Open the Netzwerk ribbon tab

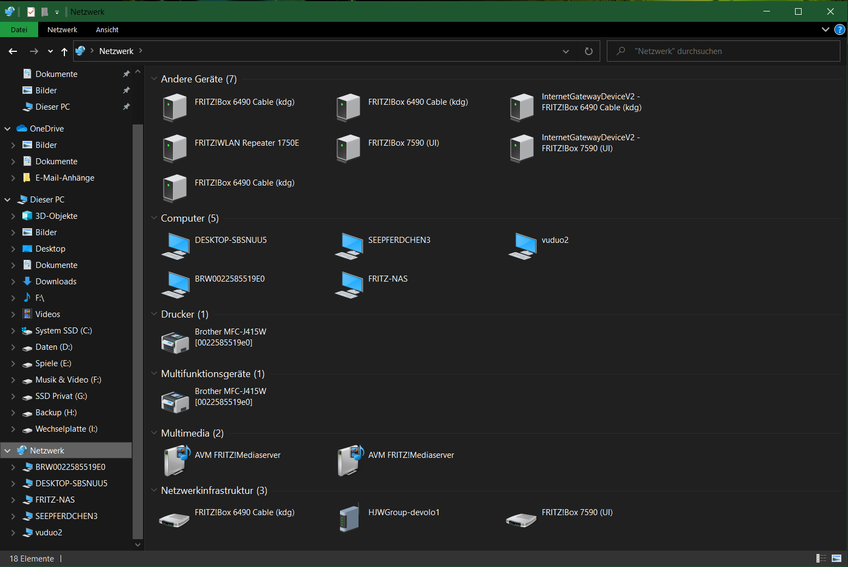62,29
